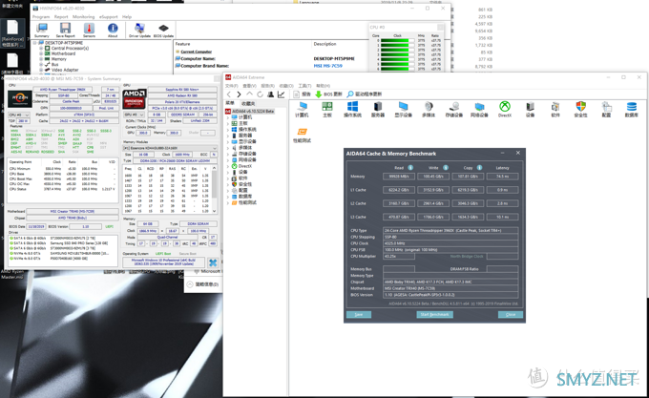Open the 显示设备 (Display) category icon
Viewport: 649px width, 398px height.
[403, 109]
